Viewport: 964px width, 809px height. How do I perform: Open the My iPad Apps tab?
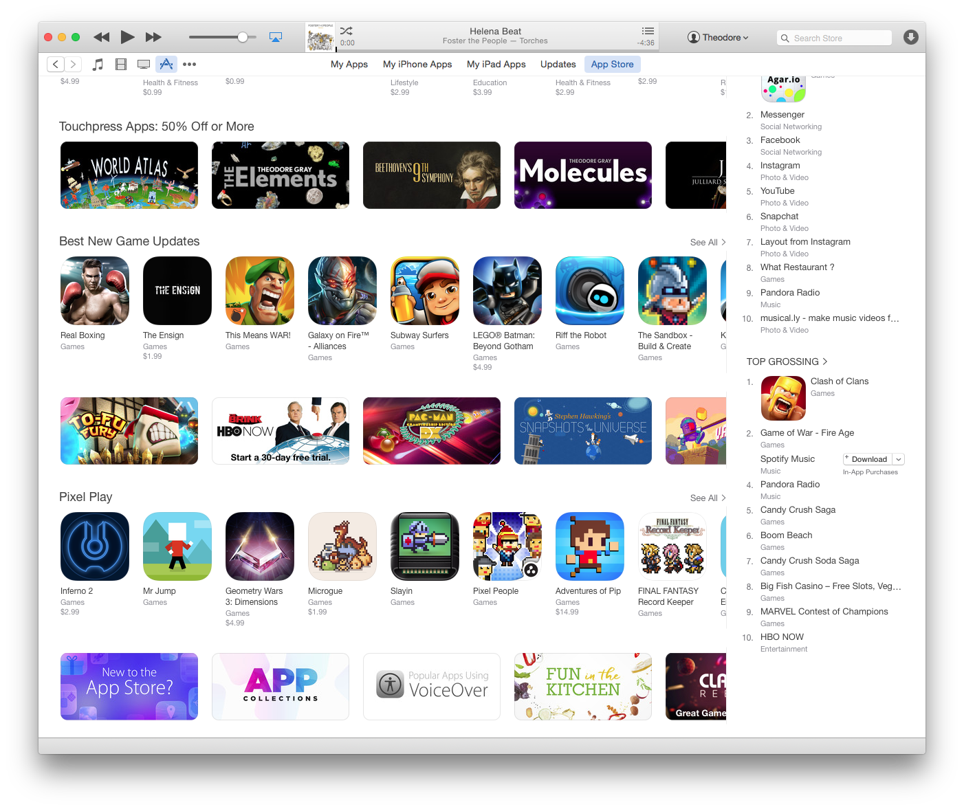pos(496,65)
